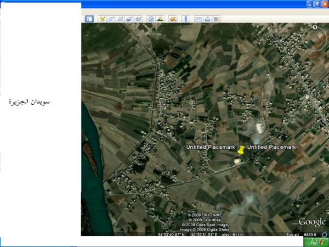Click the Add Placemark pushpin tool

pos(102,19)
